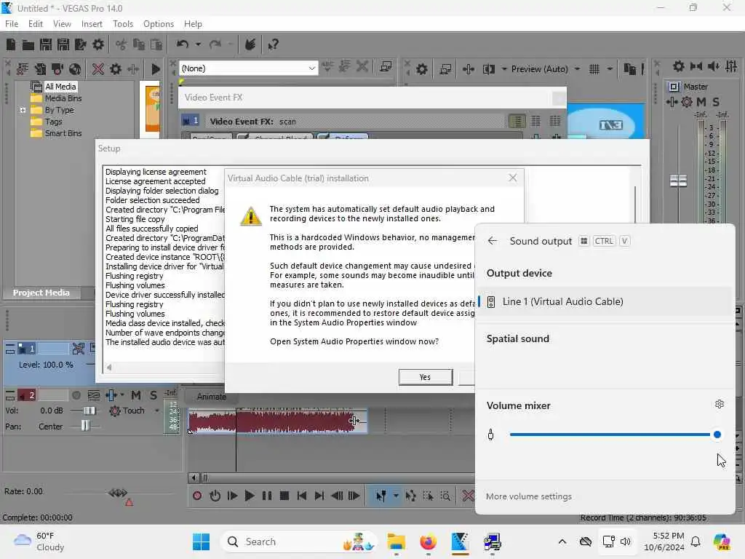Adjust track 2 pan slider
Image resolution: width=745 pixels, height=559 pixels.
point(85,426)
